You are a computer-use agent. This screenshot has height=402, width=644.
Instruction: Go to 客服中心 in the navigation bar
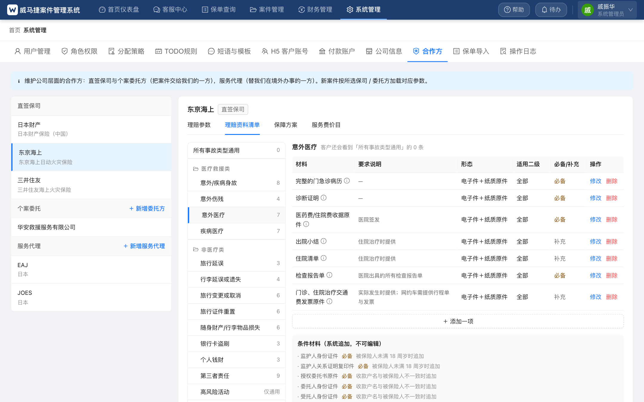170,10
